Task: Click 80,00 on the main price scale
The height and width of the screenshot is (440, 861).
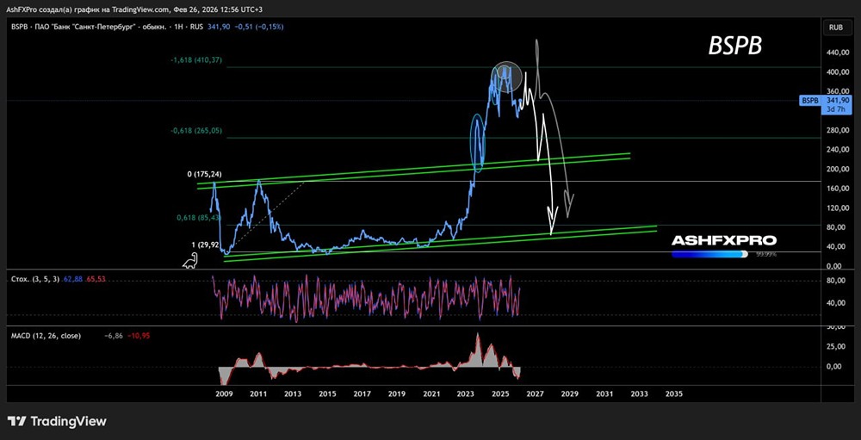Action: [835, 226]
